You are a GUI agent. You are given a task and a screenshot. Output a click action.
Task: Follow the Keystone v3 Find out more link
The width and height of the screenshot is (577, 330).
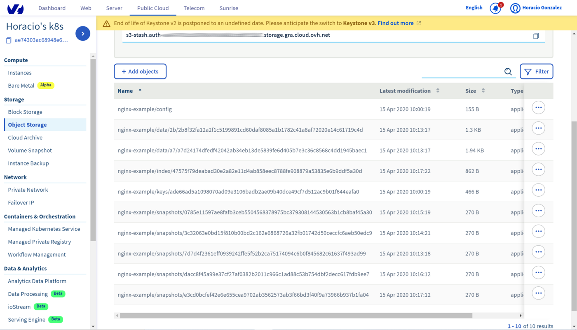396,23
